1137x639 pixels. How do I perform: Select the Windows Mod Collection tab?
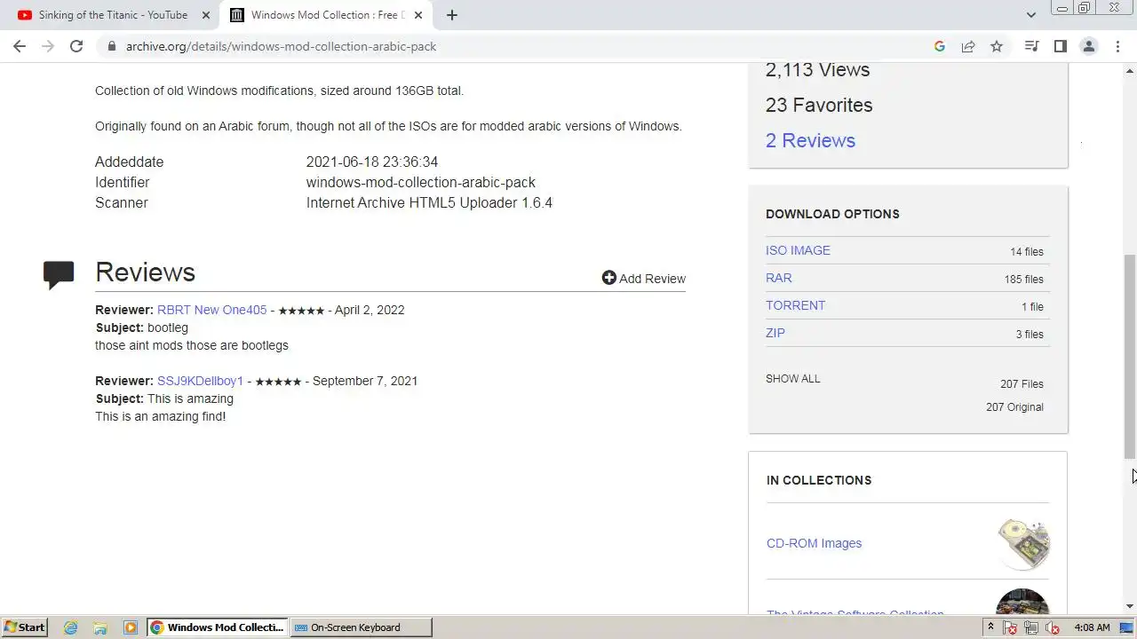pos(326,15)
